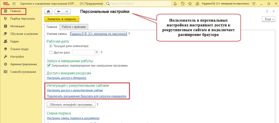Open the hamburger main menu
The height and width of the screenshot is (123, 279).
click(14, 4)
